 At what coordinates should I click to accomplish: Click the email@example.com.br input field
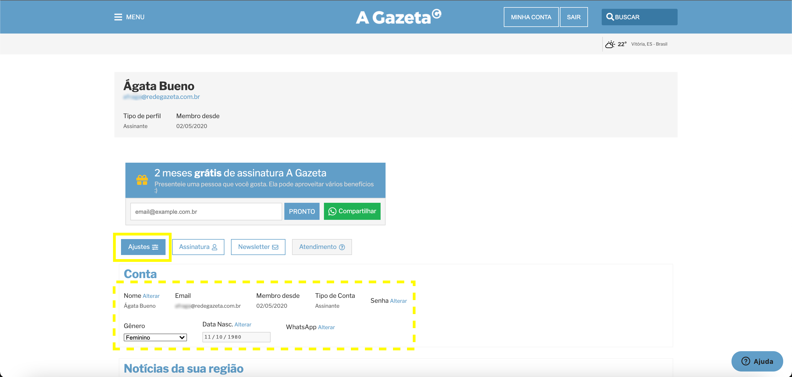pyautogui.click(x=206, y=211)
